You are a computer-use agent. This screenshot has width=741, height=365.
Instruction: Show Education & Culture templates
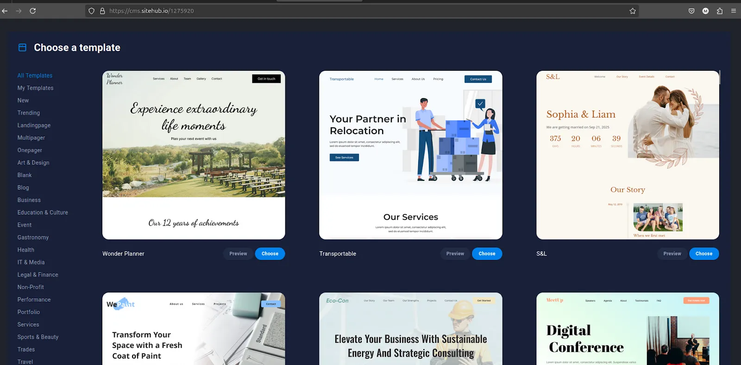click(43, 212)
